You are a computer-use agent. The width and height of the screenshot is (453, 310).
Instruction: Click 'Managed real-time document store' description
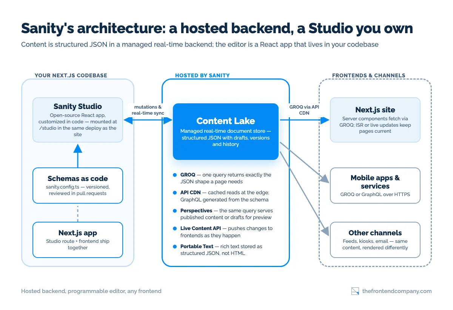[x=226, y=138]
